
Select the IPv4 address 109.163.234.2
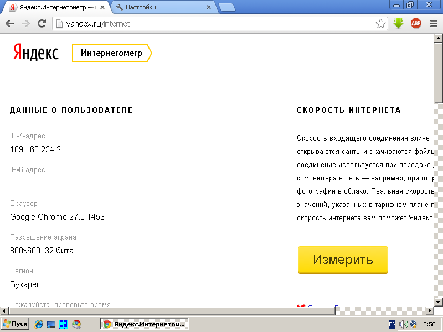[x=35, y=149]
